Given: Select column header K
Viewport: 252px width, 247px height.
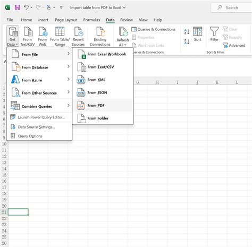Looking at the screenshot, I should [x=217, y=82].
